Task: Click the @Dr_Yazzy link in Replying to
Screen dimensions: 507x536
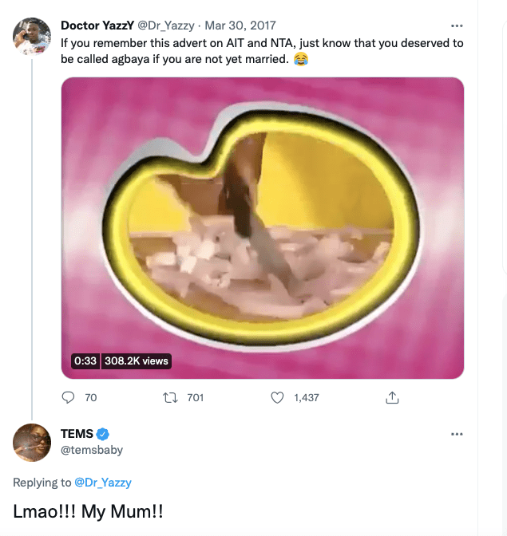Action: (103, 483)
